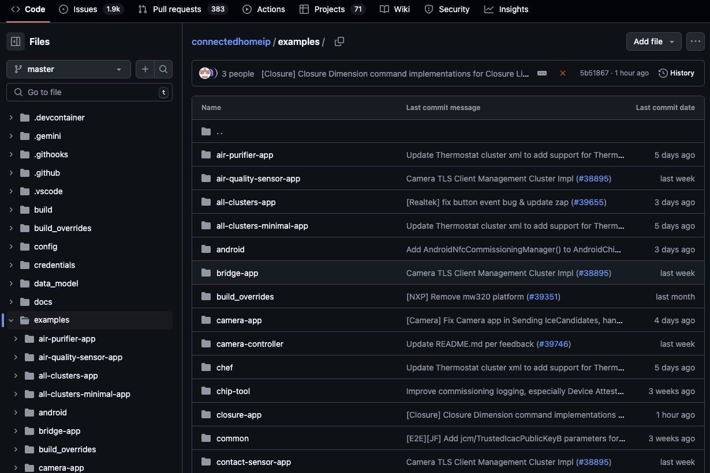
Task: Click folder icon next to config in tree
Action: [24, 247]
